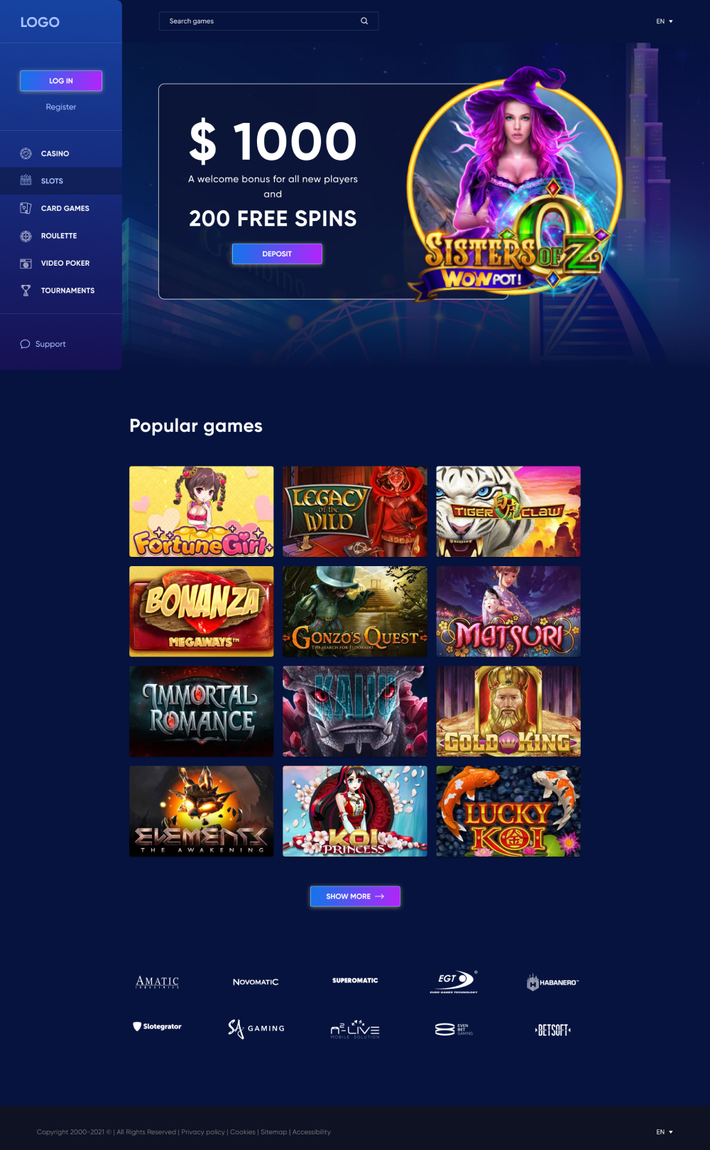This screenshot has height=1150, width=710.
Task: Open the Casino chip icon
Action: [26, 153]
